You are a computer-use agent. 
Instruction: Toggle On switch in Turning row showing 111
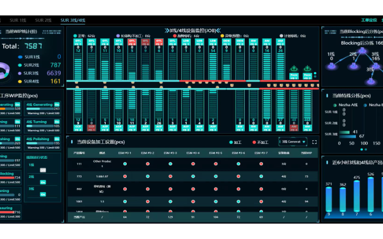point(18,122)
